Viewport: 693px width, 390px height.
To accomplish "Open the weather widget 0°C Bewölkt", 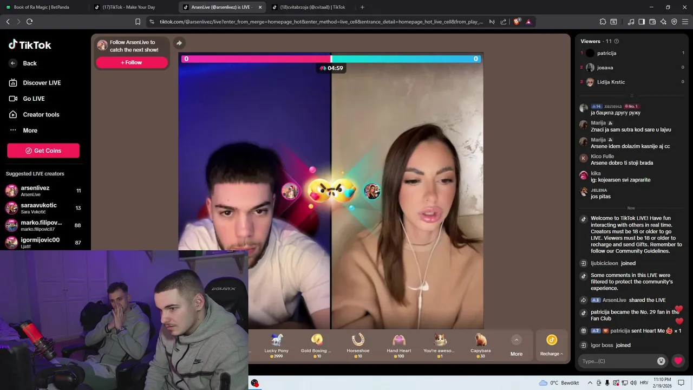I will pos(559,382).
